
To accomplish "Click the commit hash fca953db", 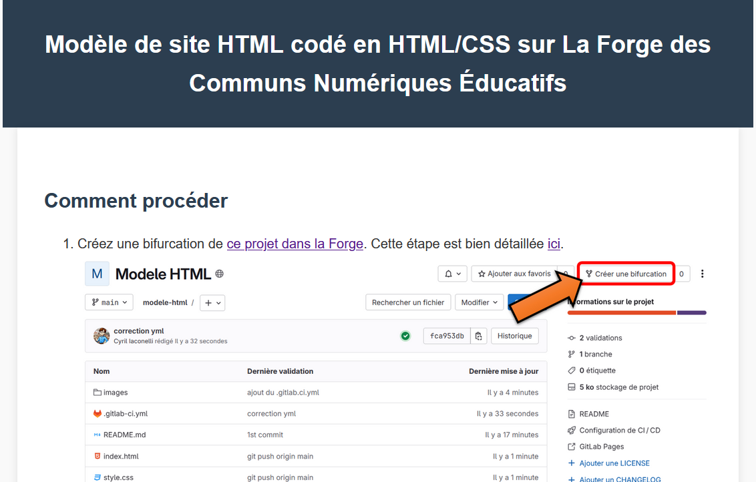I will (447, 336).
